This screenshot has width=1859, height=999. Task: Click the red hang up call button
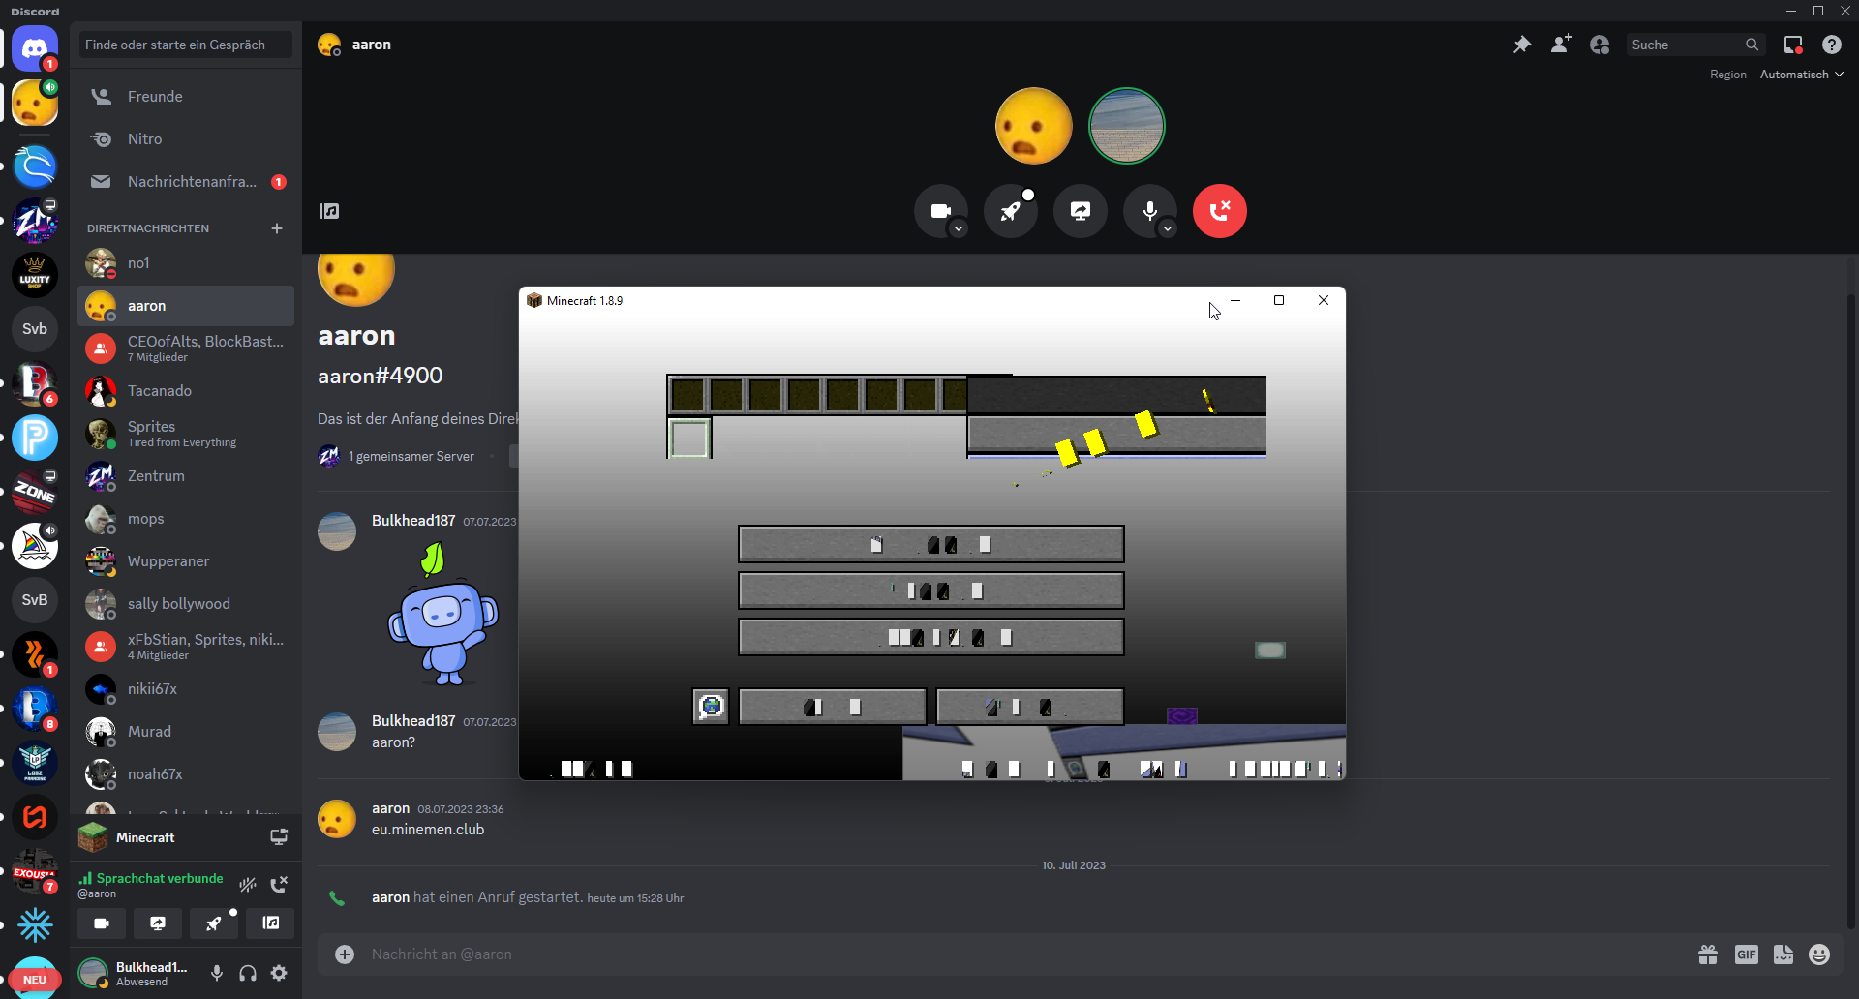coord(1219,211)
